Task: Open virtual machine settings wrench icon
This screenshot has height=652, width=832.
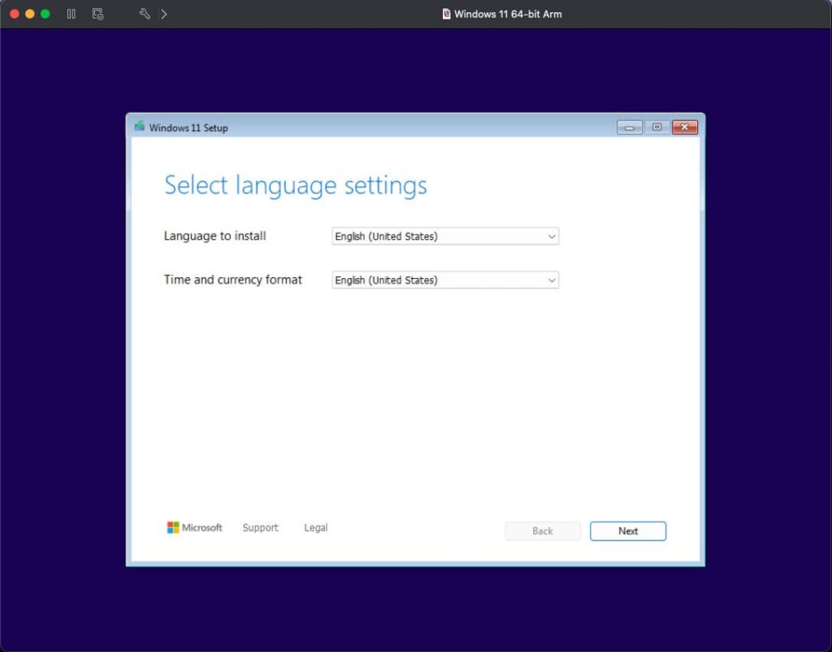Action: [145, 14]
